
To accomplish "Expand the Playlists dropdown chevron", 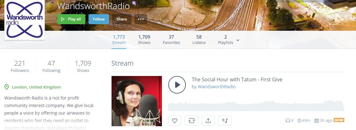I will point(238,40).
